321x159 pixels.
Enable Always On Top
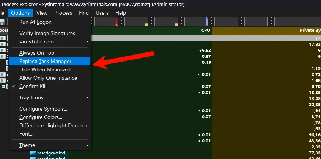point(36,53)
